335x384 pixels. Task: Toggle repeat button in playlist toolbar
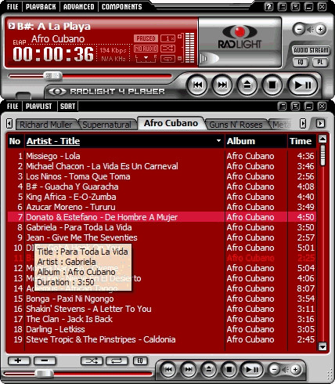pyautogui.click(x=117, y=361)
